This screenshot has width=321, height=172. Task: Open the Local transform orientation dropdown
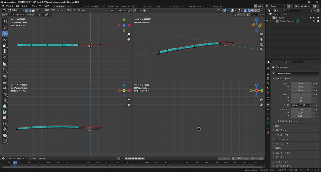coord(118,10)
